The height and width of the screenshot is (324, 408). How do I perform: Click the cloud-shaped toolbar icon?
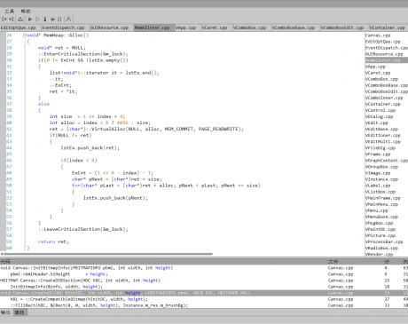pyautogui.click(x=52, y=20)
